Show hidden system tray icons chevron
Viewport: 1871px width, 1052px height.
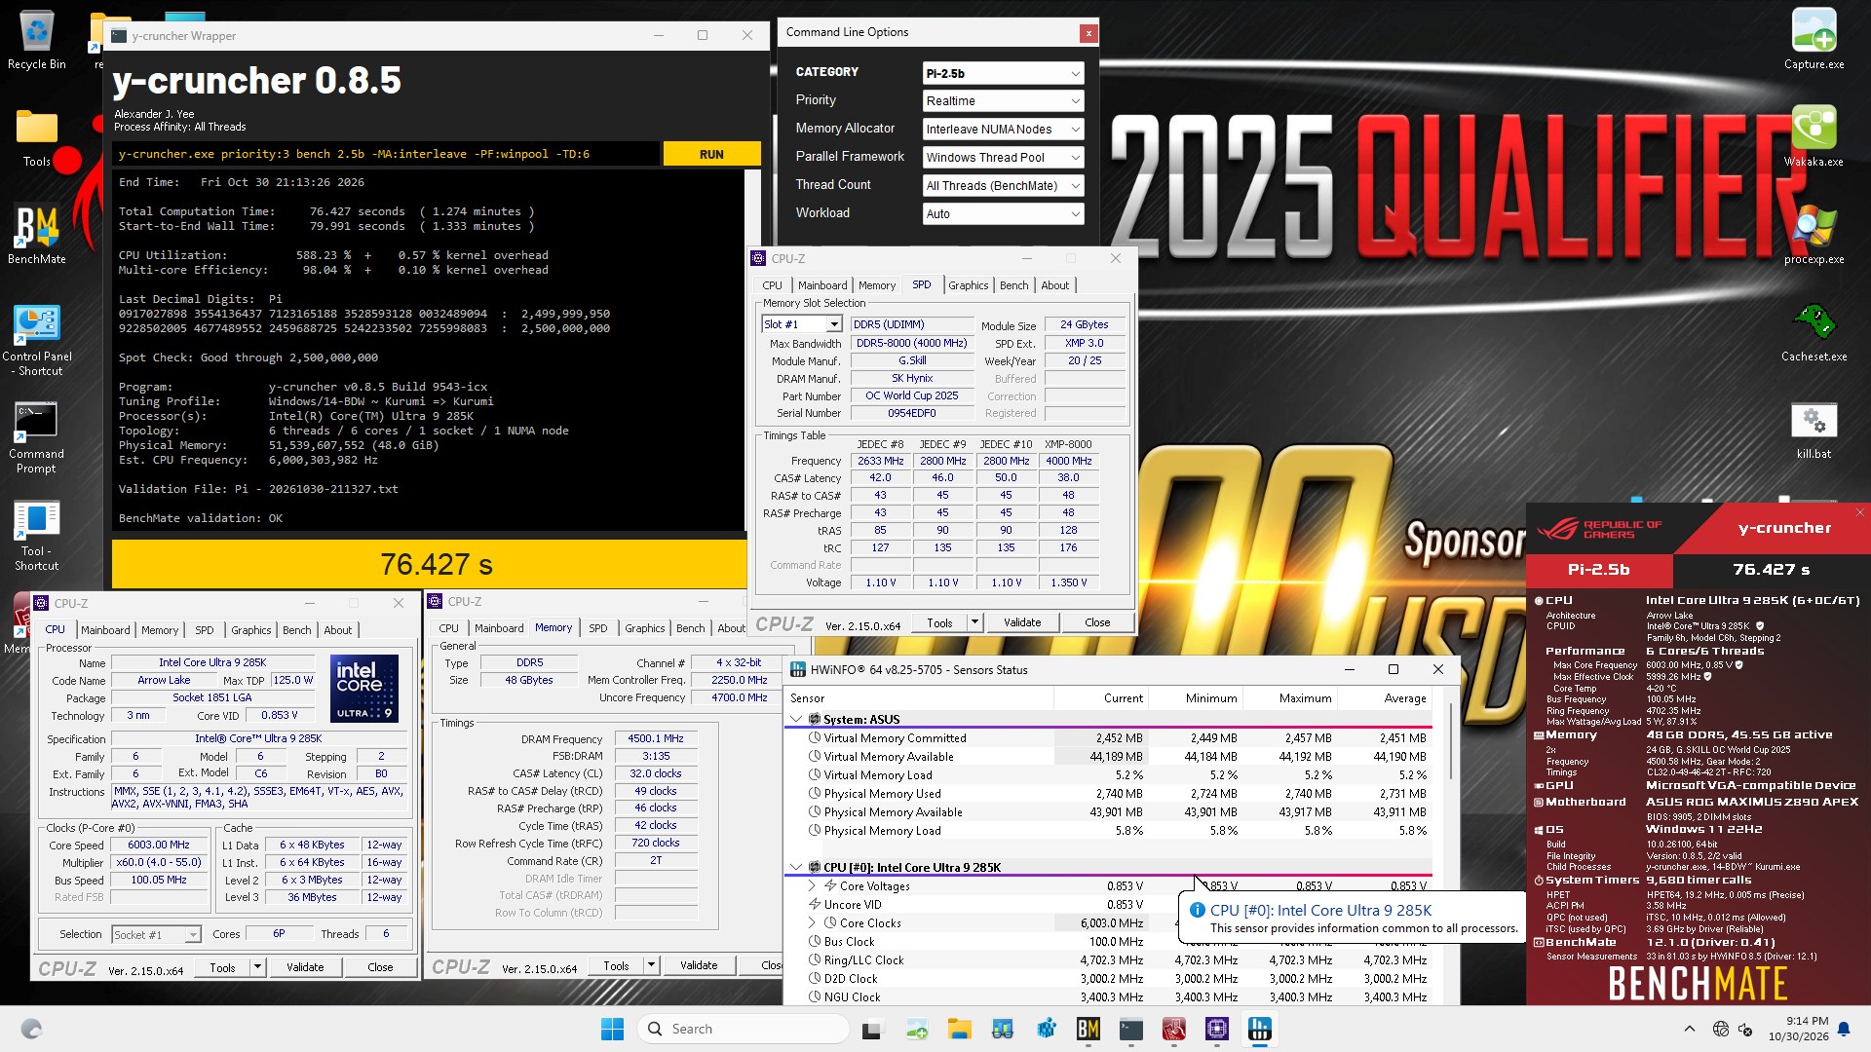(1689, 1029)
